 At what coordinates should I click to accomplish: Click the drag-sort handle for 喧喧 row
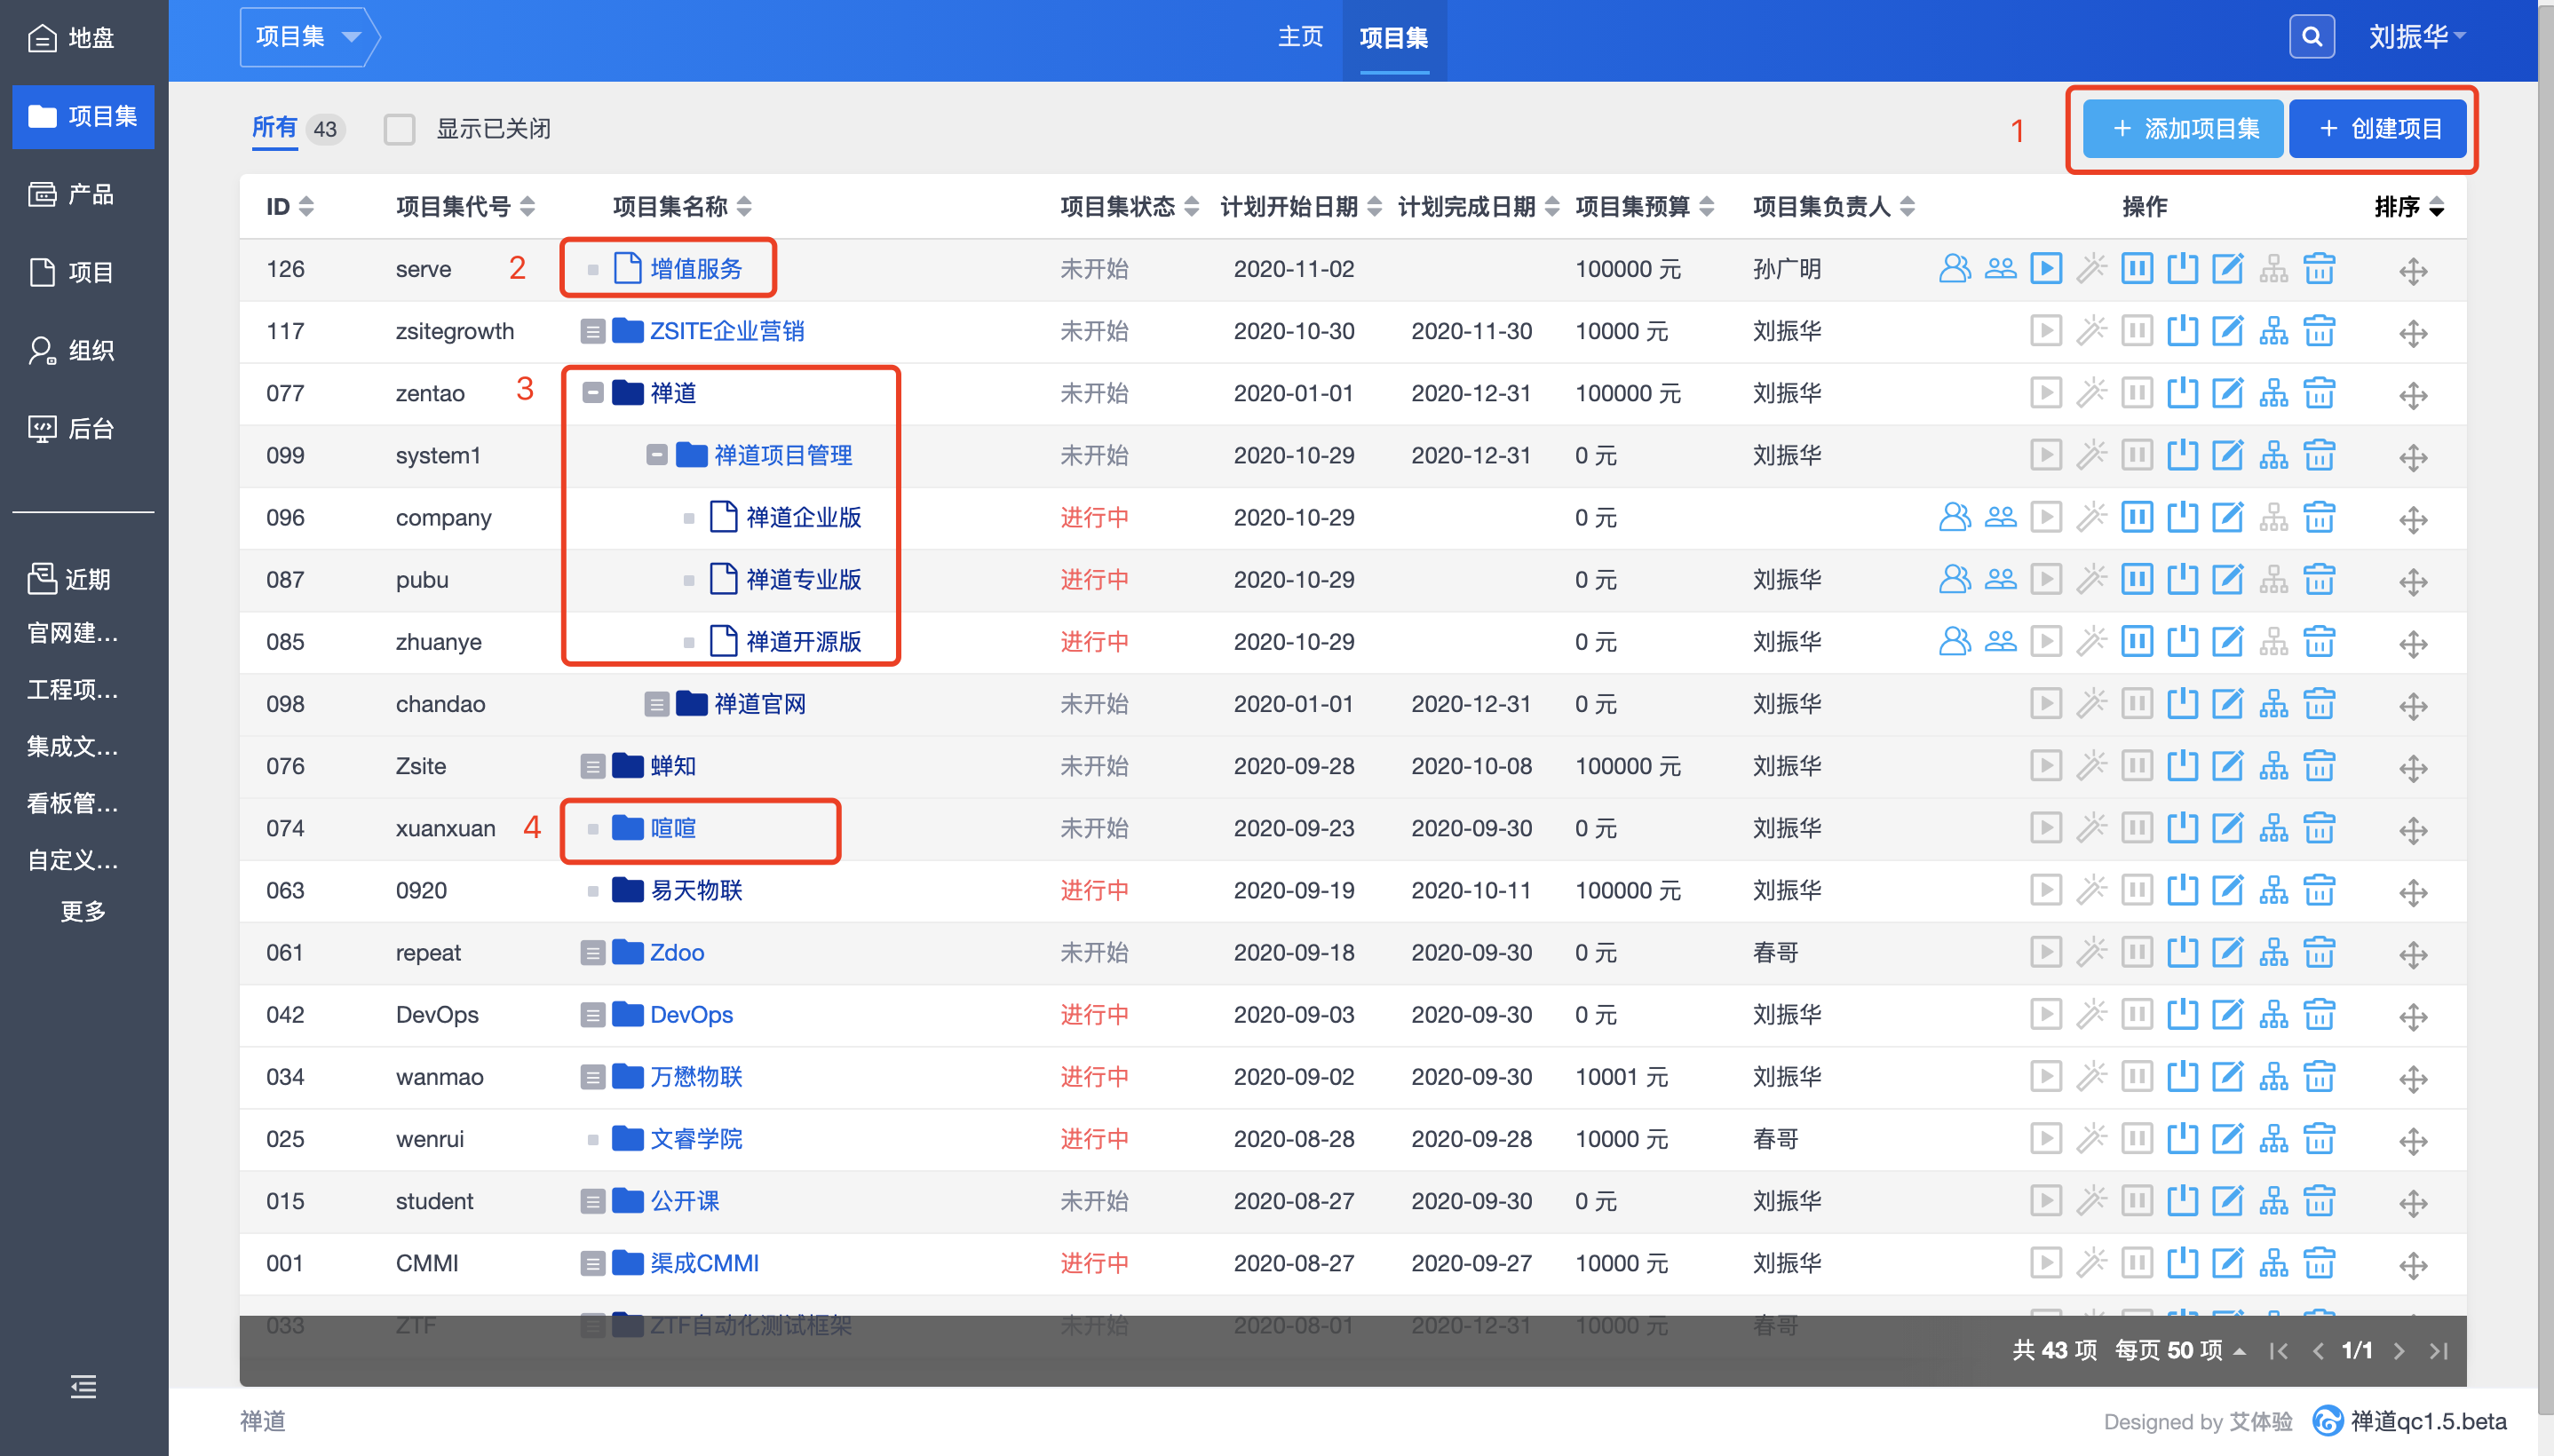tap(2413, 829)
